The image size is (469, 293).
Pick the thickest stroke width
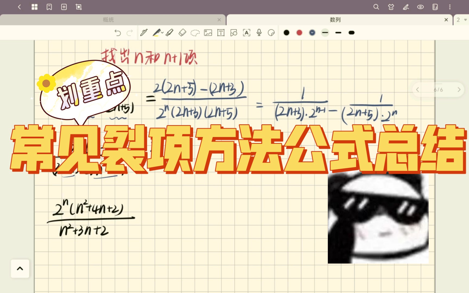351,33
